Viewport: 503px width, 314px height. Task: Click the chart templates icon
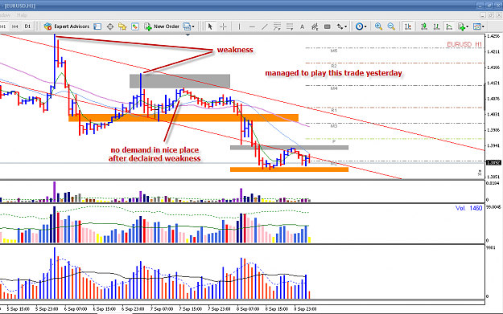(x=477, y=27)
